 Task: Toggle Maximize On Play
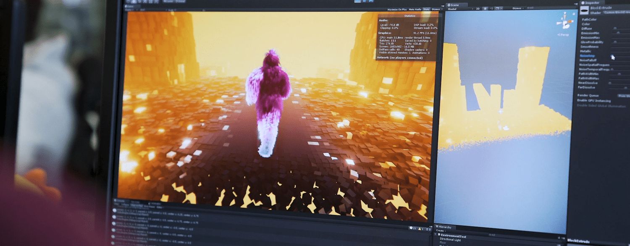point(397,9)
